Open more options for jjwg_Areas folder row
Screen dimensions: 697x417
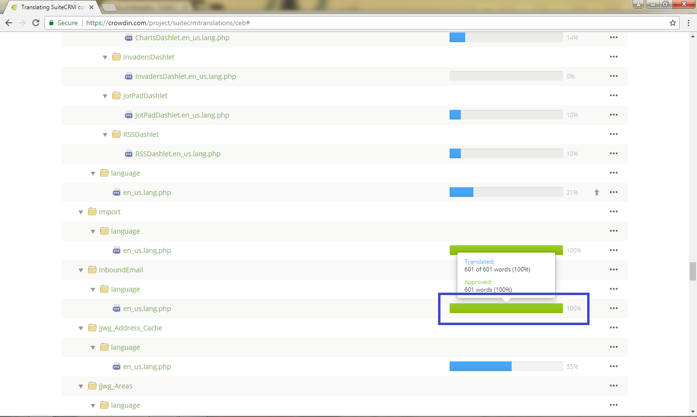coord(614,386)
